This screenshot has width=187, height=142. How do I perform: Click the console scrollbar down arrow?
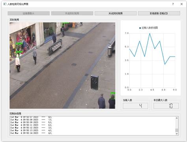[x=177, y=134]
